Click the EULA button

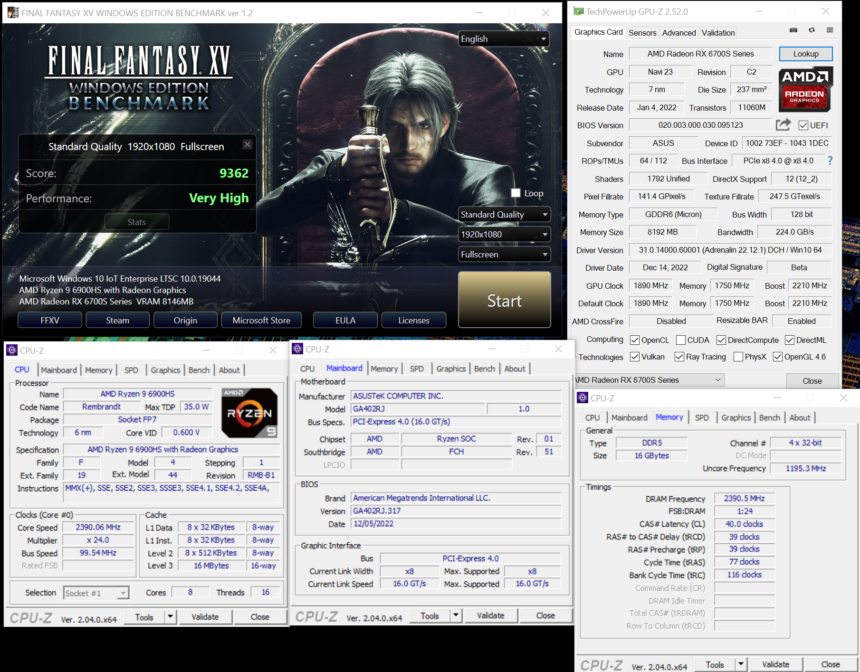coord(345,320)
